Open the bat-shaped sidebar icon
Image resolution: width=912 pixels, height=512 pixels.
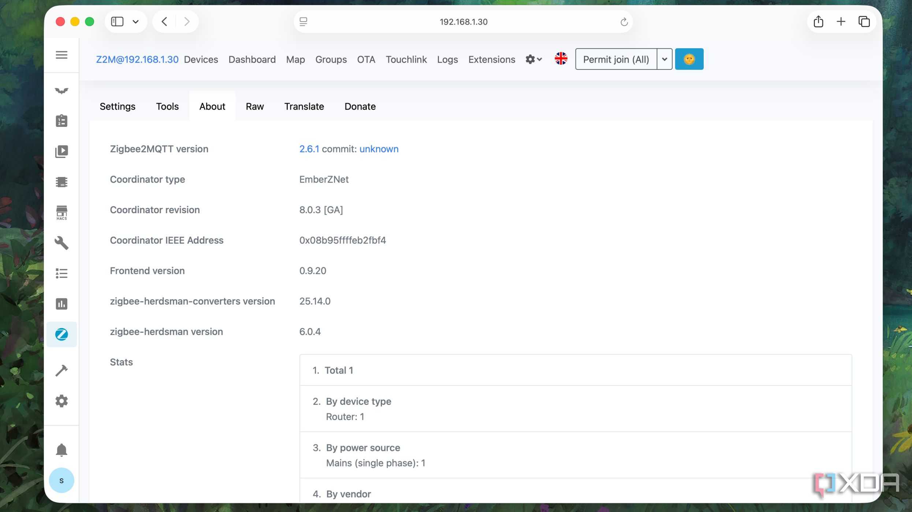click(62, 91)
